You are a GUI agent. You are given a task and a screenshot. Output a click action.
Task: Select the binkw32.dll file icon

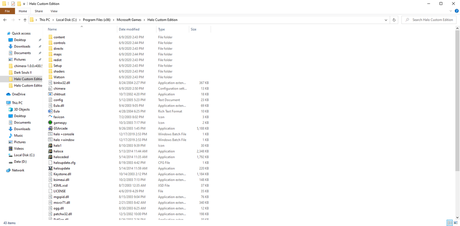(x=50, y=83)
